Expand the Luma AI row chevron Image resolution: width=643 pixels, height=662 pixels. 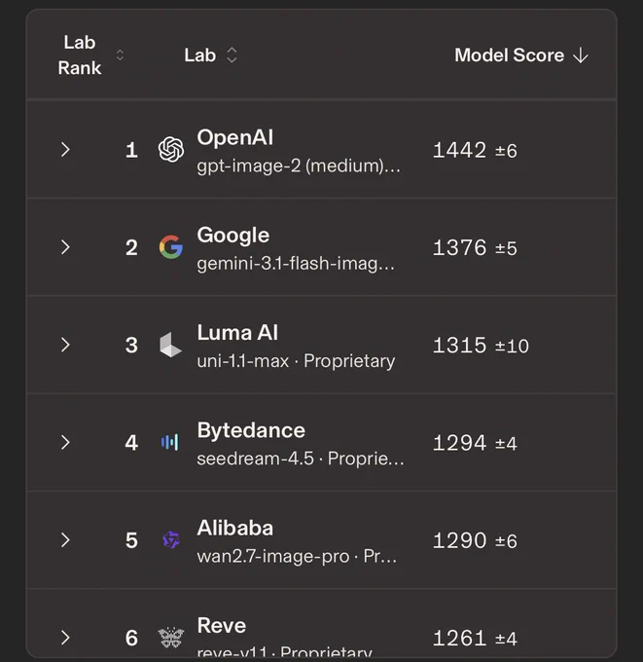(65, 345)
